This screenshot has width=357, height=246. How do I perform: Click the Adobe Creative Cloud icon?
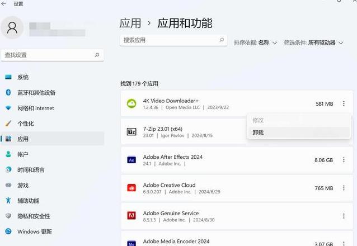pos(131,188)
